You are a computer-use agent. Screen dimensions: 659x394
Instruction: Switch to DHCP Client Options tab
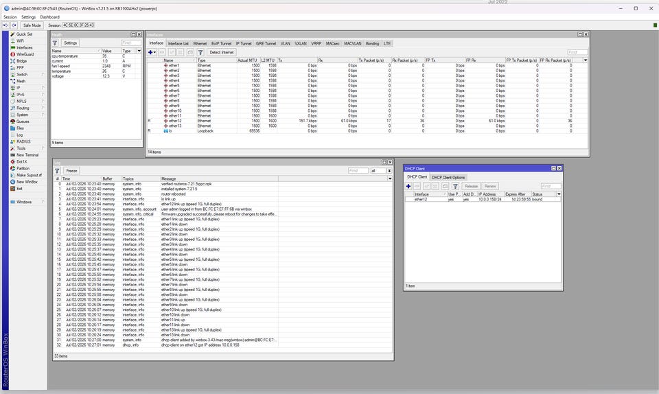point(448,178)
